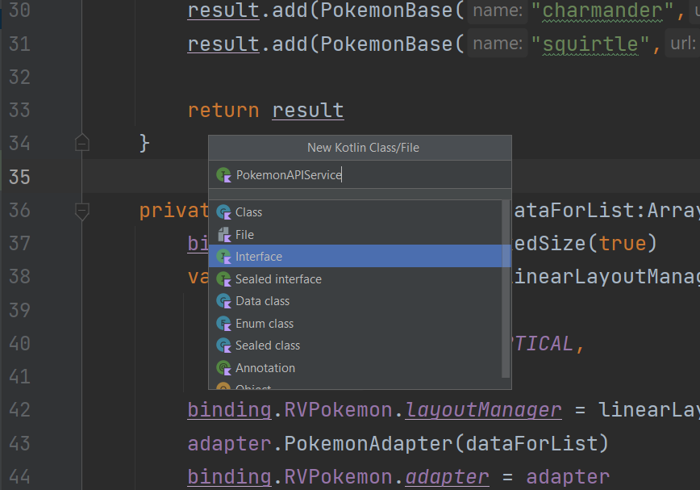
Task: Click the "squirtle" string literal
Action: click(595, 43)
